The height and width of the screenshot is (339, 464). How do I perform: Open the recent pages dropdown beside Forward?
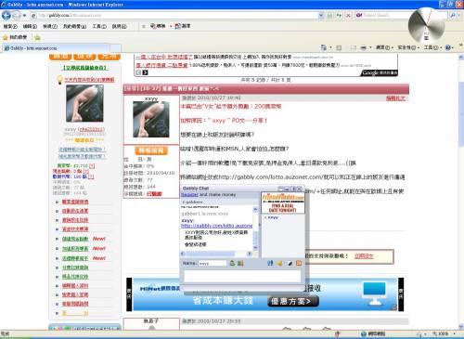pyautogui.click(x=24, y=15)
